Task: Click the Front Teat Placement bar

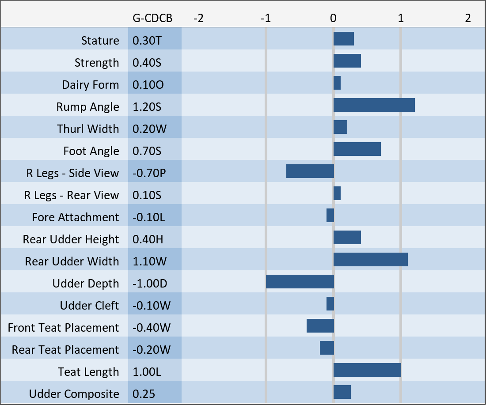Action: tap(320, 326)
